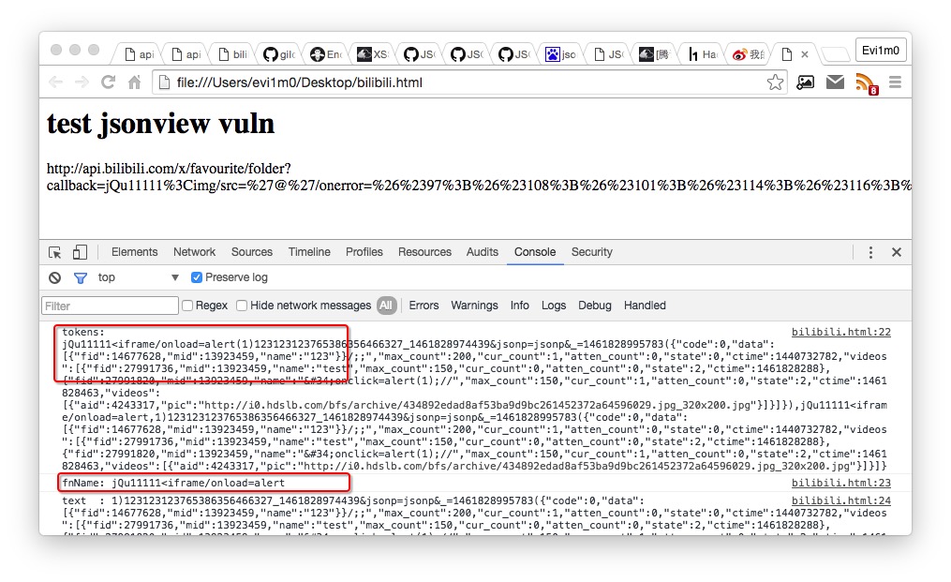
Task: Switch to the 'gilc' GitHub tab
Action: tap(279, 54)
